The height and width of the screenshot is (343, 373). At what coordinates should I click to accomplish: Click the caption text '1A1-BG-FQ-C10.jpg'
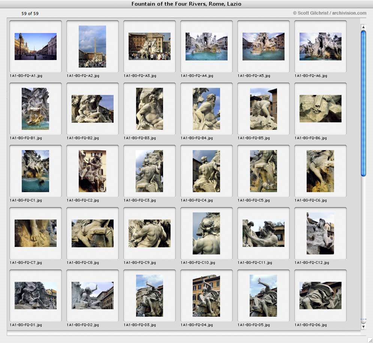pos(198,262)
